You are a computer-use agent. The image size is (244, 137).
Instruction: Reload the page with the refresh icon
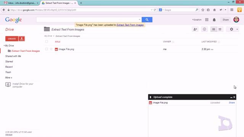pyautogui.click(x=155, y=10)
